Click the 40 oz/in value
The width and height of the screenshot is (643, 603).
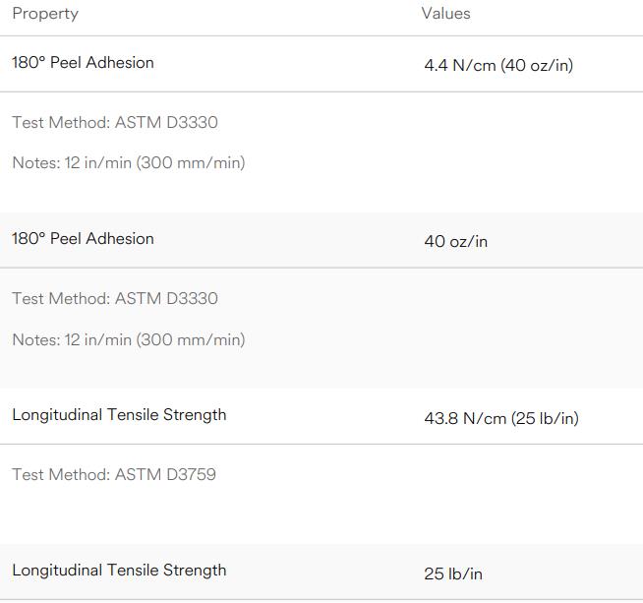456,241
